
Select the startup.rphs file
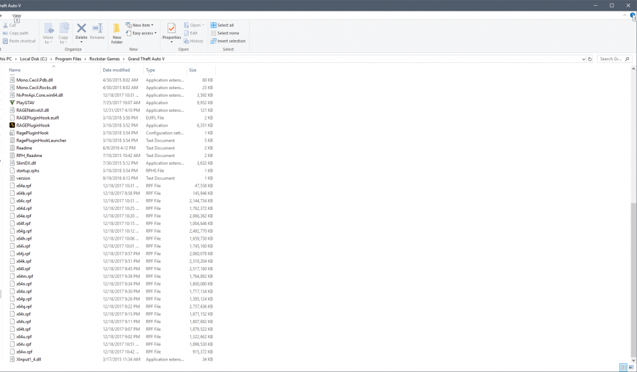(27, 171)
